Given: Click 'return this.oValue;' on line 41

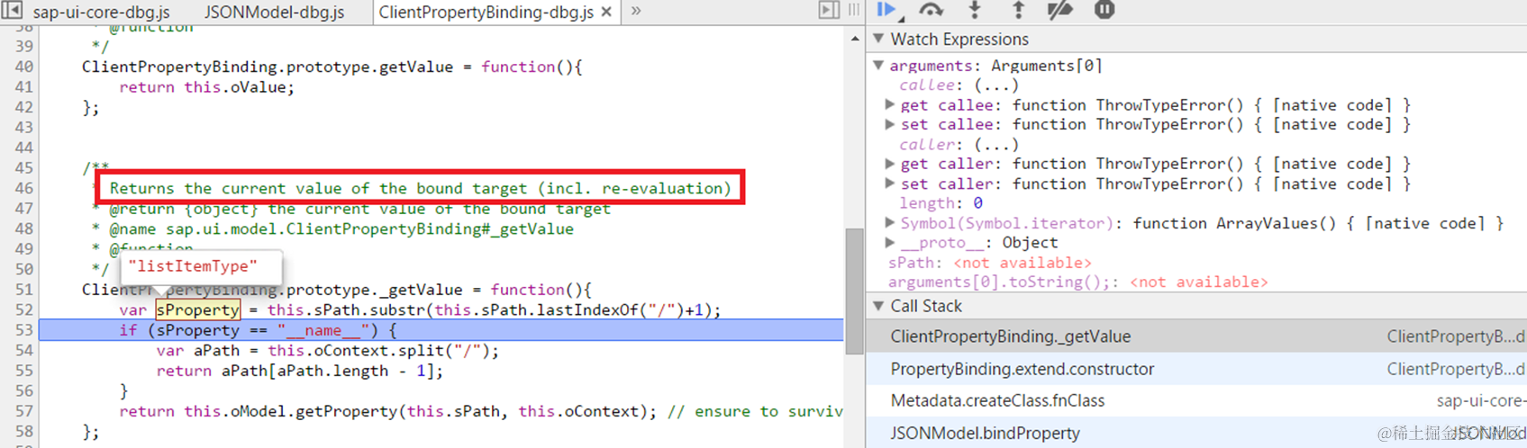Looking at the screenshot, I should point(206,87).
